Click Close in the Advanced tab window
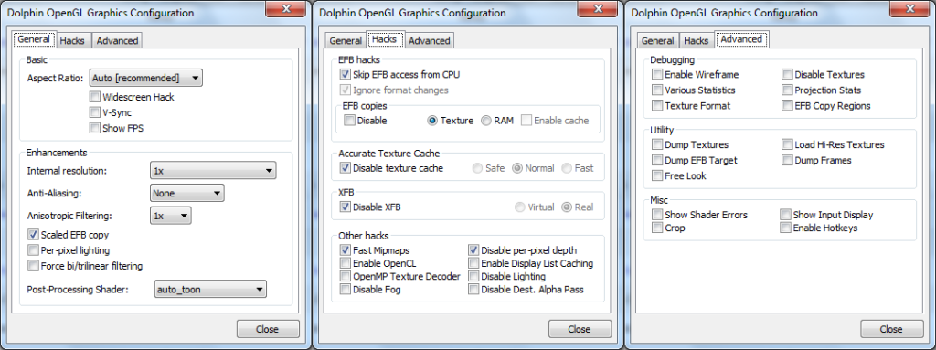The width and height of the screenshot is (936, 350). (891, 329)
